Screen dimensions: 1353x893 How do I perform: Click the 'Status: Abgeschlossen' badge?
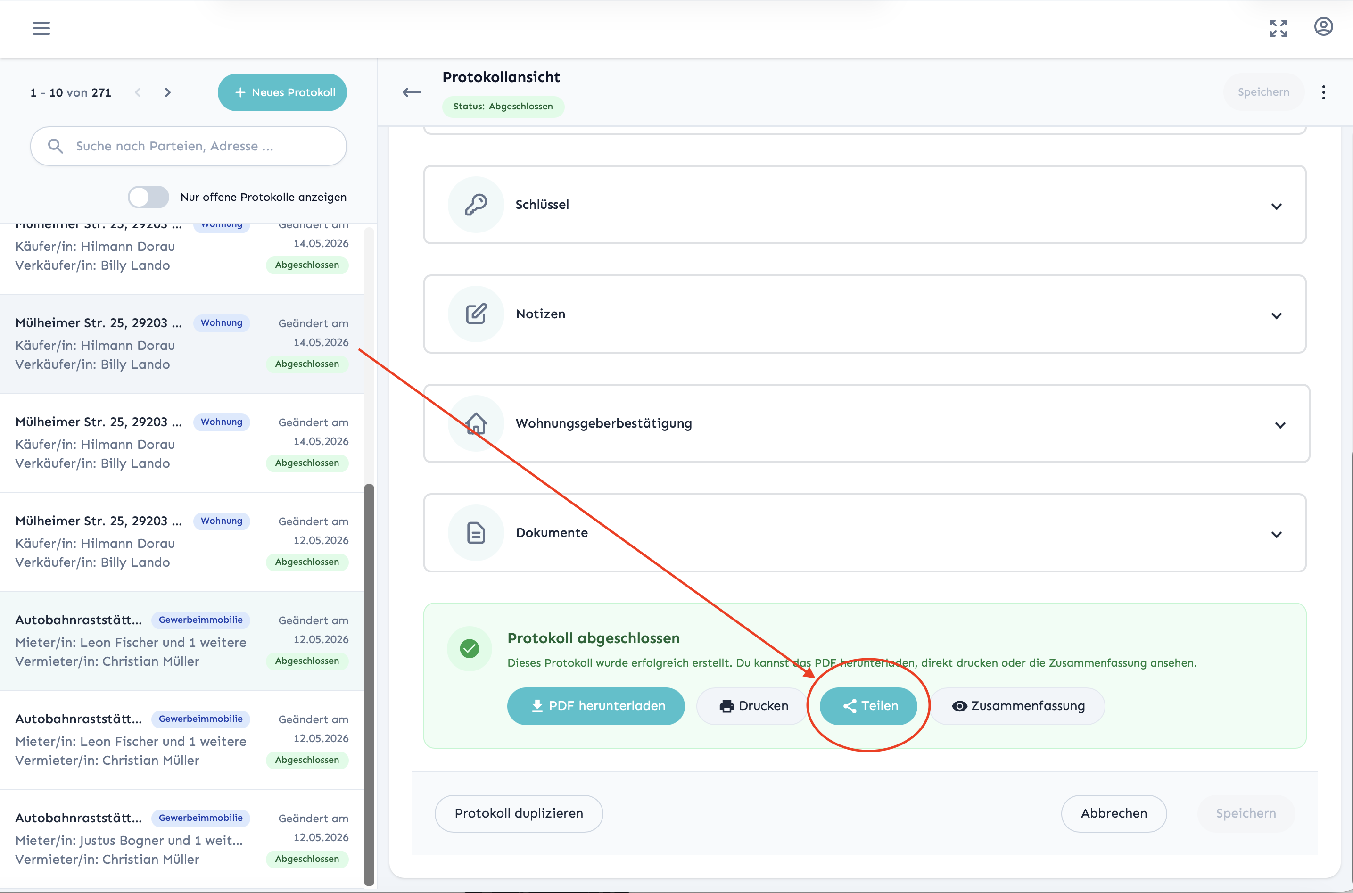pos(503,107)
